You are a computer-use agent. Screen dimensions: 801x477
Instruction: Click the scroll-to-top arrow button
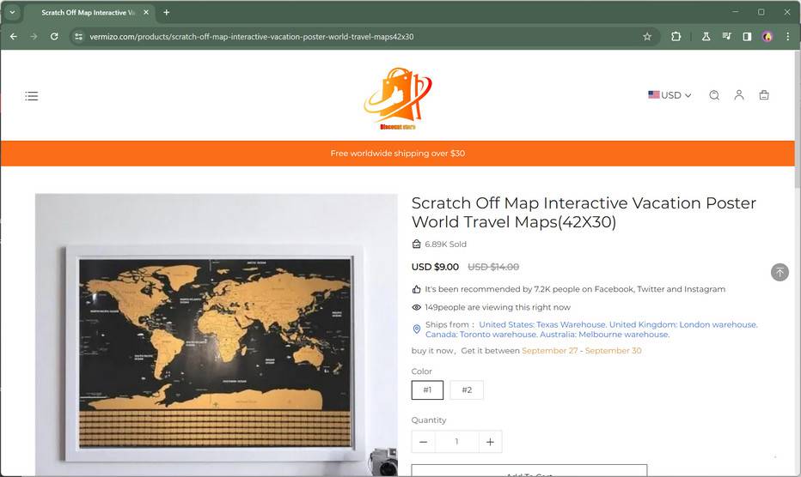780,272
